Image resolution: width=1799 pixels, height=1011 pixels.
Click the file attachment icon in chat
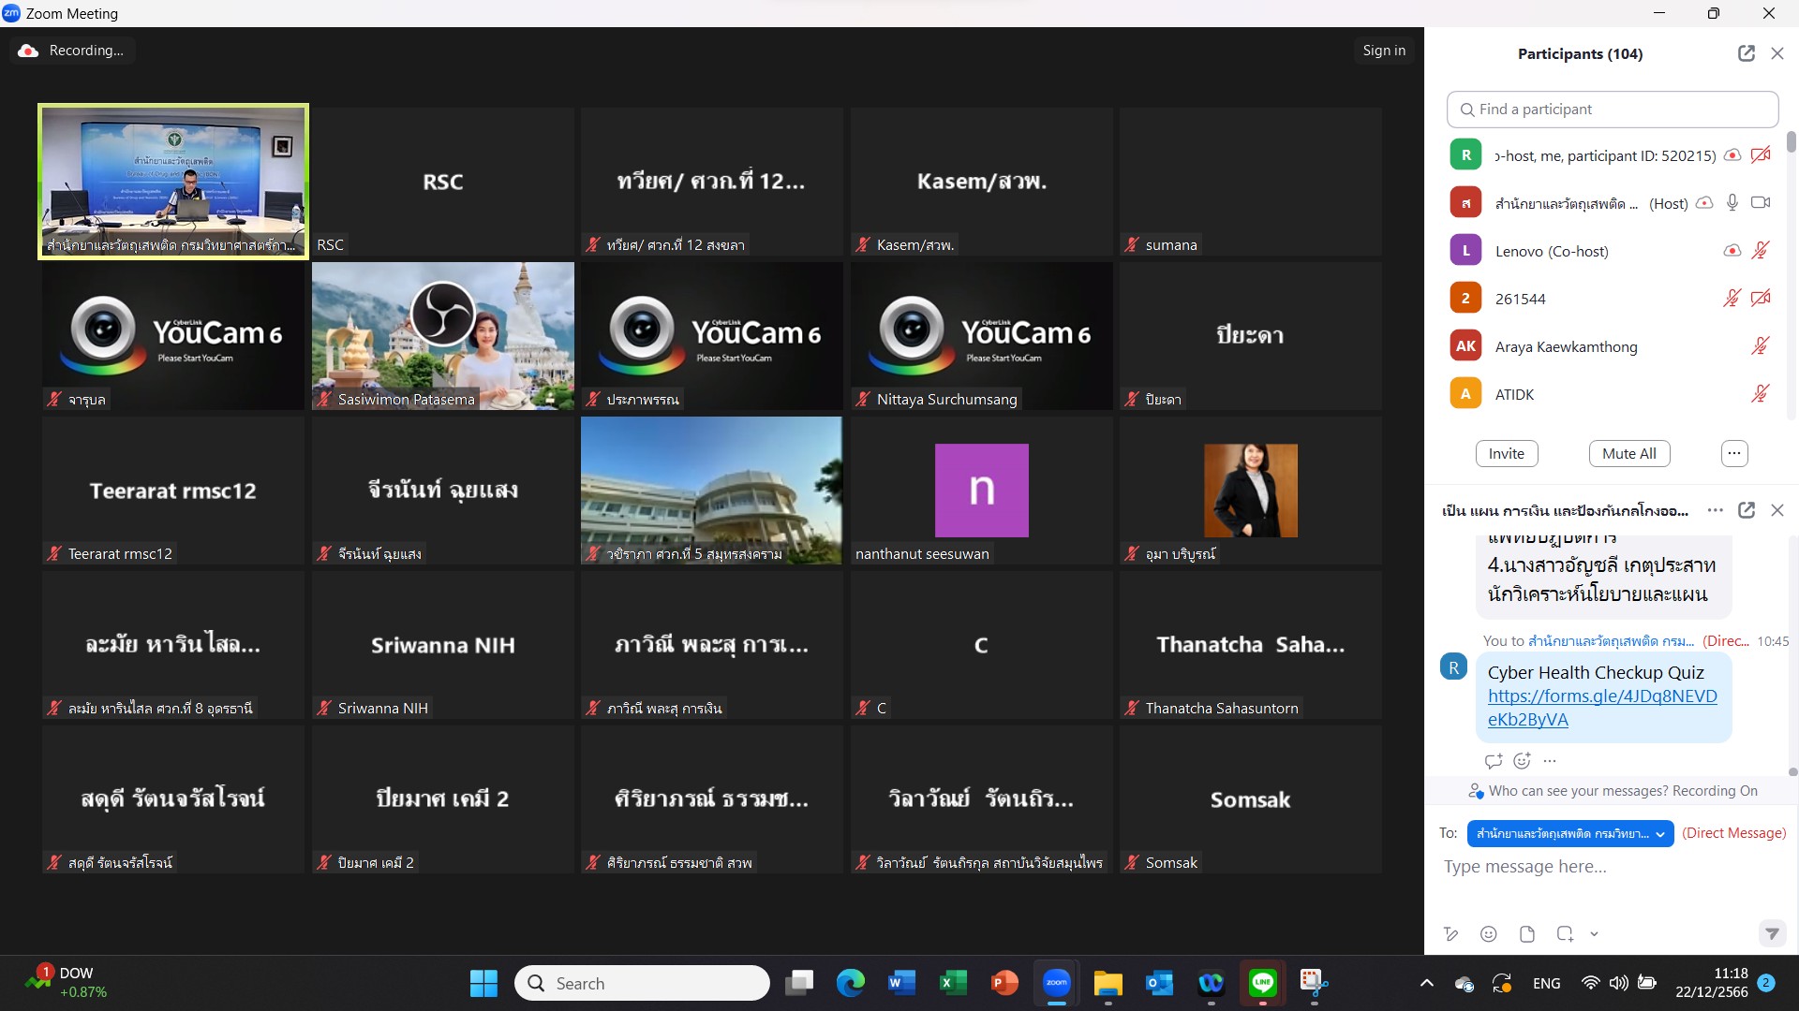coord(1527,933)
